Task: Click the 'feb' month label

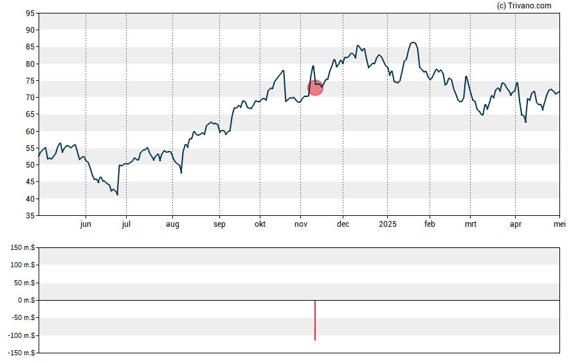Action: tap(430, 224)
